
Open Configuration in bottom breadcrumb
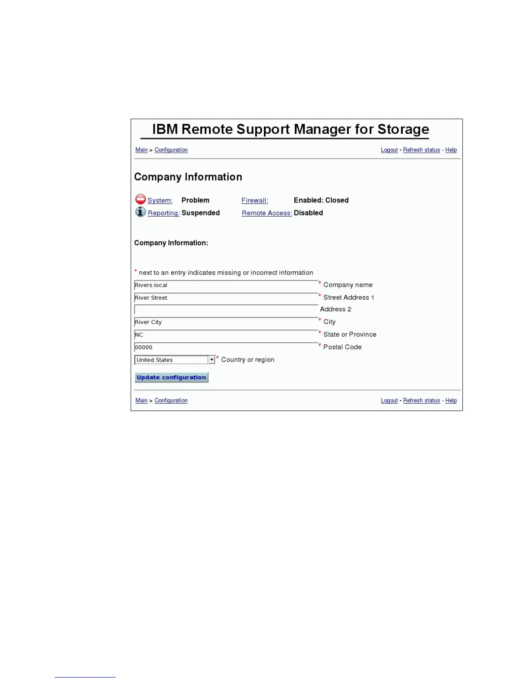tap(171, 400)
